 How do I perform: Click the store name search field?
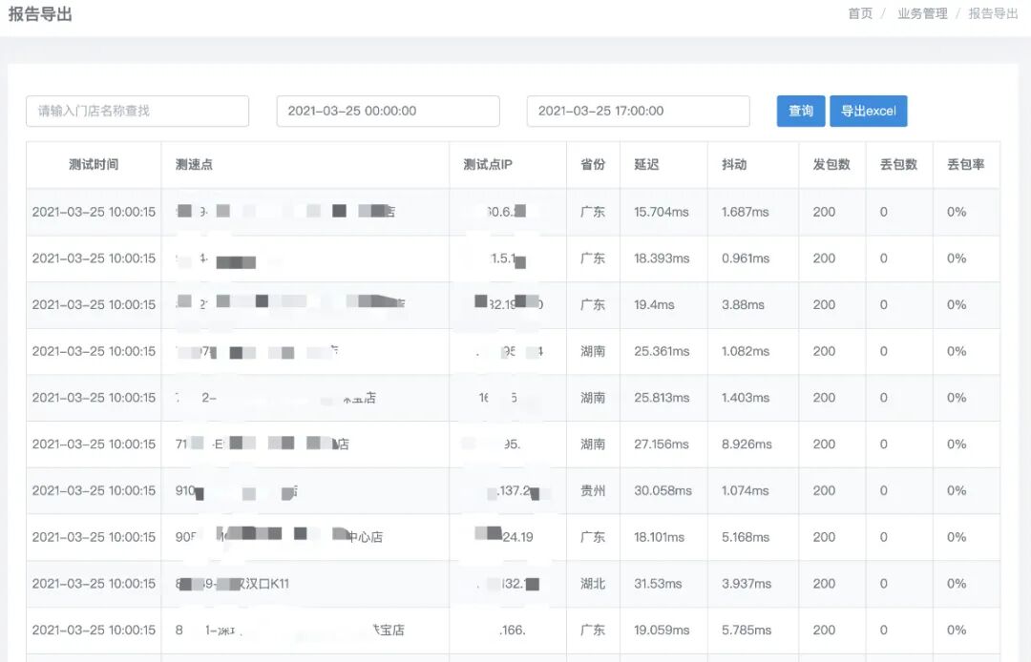coord(137,111)
